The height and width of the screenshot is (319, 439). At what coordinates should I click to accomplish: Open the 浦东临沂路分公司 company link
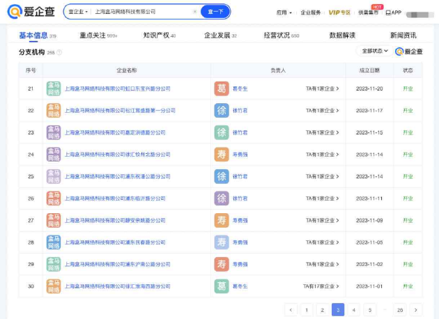coord(115,199)
